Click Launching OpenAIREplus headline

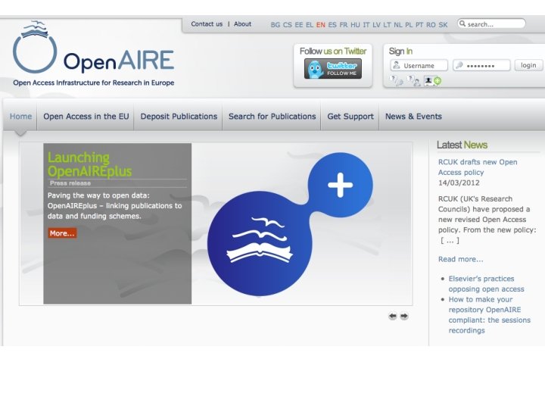pyautogui.click(x=89, y=164)
